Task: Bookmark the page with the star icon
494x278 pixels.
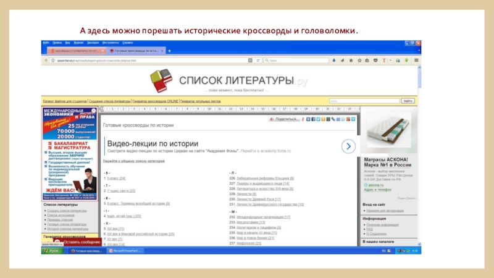Action: [x=359, y=61]
